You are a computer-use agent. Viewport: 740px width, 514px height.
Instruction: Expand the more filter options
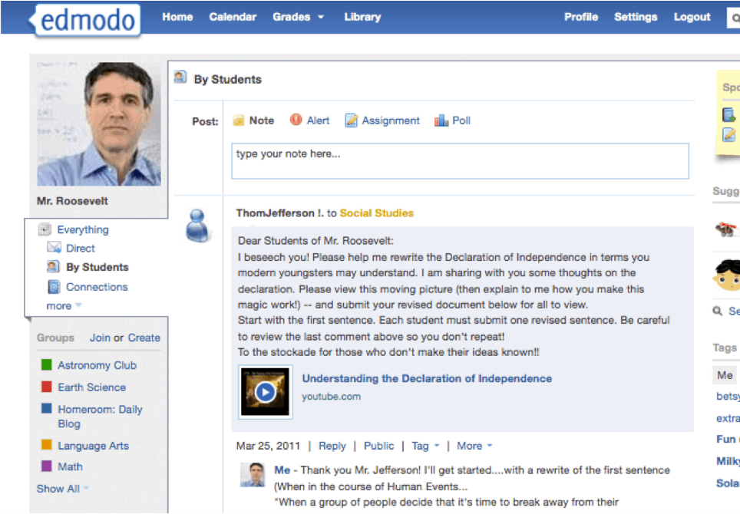[x=64, y=306]
